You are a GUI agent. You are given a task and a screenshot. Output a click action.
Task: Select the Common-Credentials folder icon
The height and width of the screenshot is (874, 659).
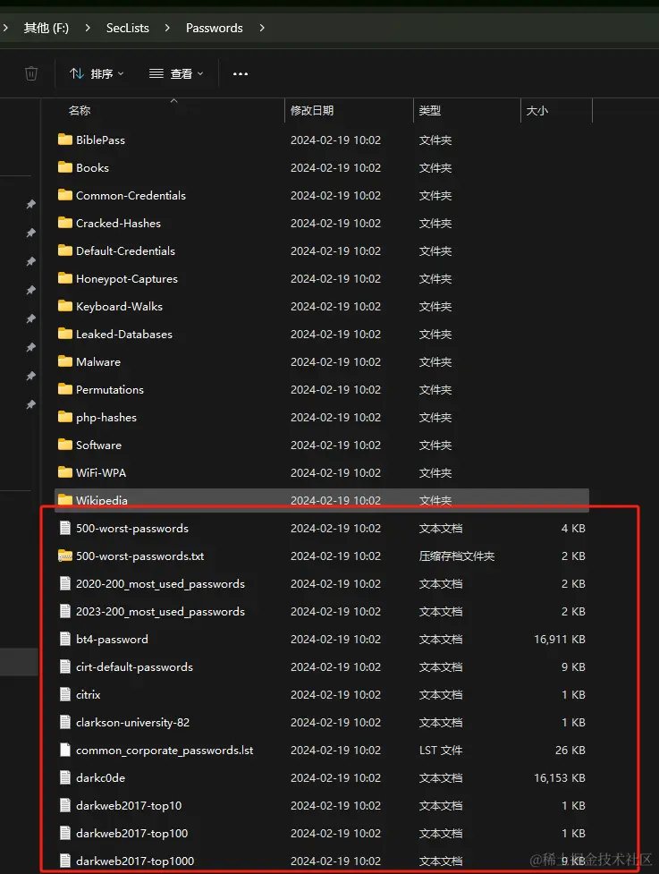[65, 195]
